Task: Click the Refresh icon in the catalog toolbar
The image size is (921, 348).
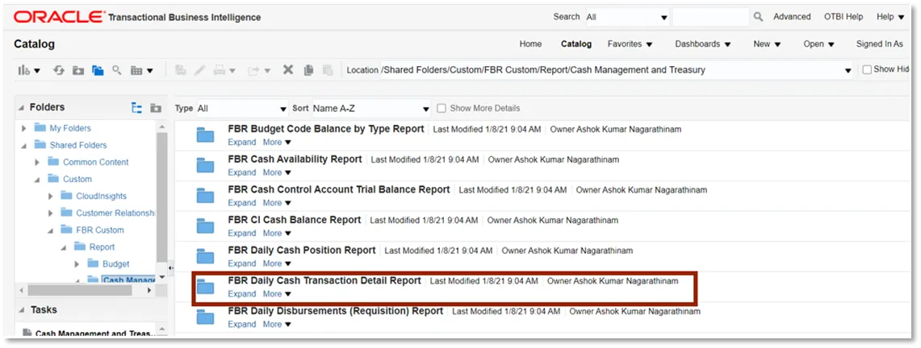Action: [59, 70]
